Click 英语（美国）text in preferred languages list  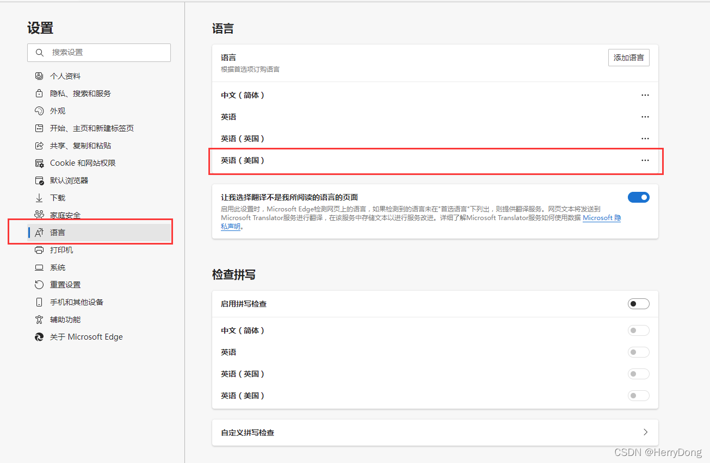(x=243, y=160)
